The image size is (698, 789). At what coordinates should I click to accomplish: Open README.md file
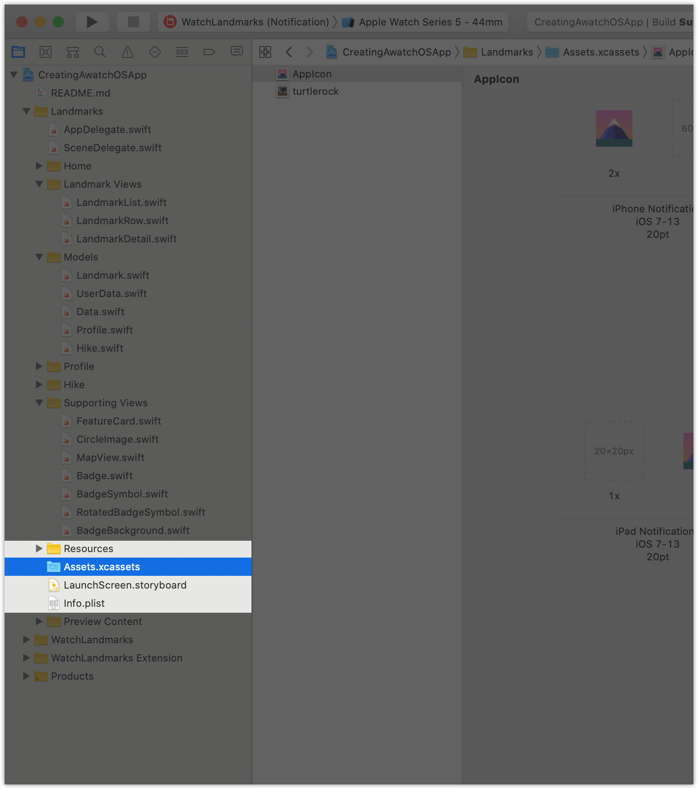point(128,93)
